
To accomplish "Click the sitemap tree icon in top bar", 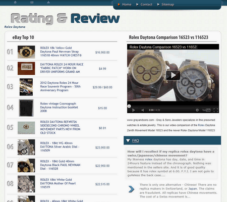I will 48,2.
